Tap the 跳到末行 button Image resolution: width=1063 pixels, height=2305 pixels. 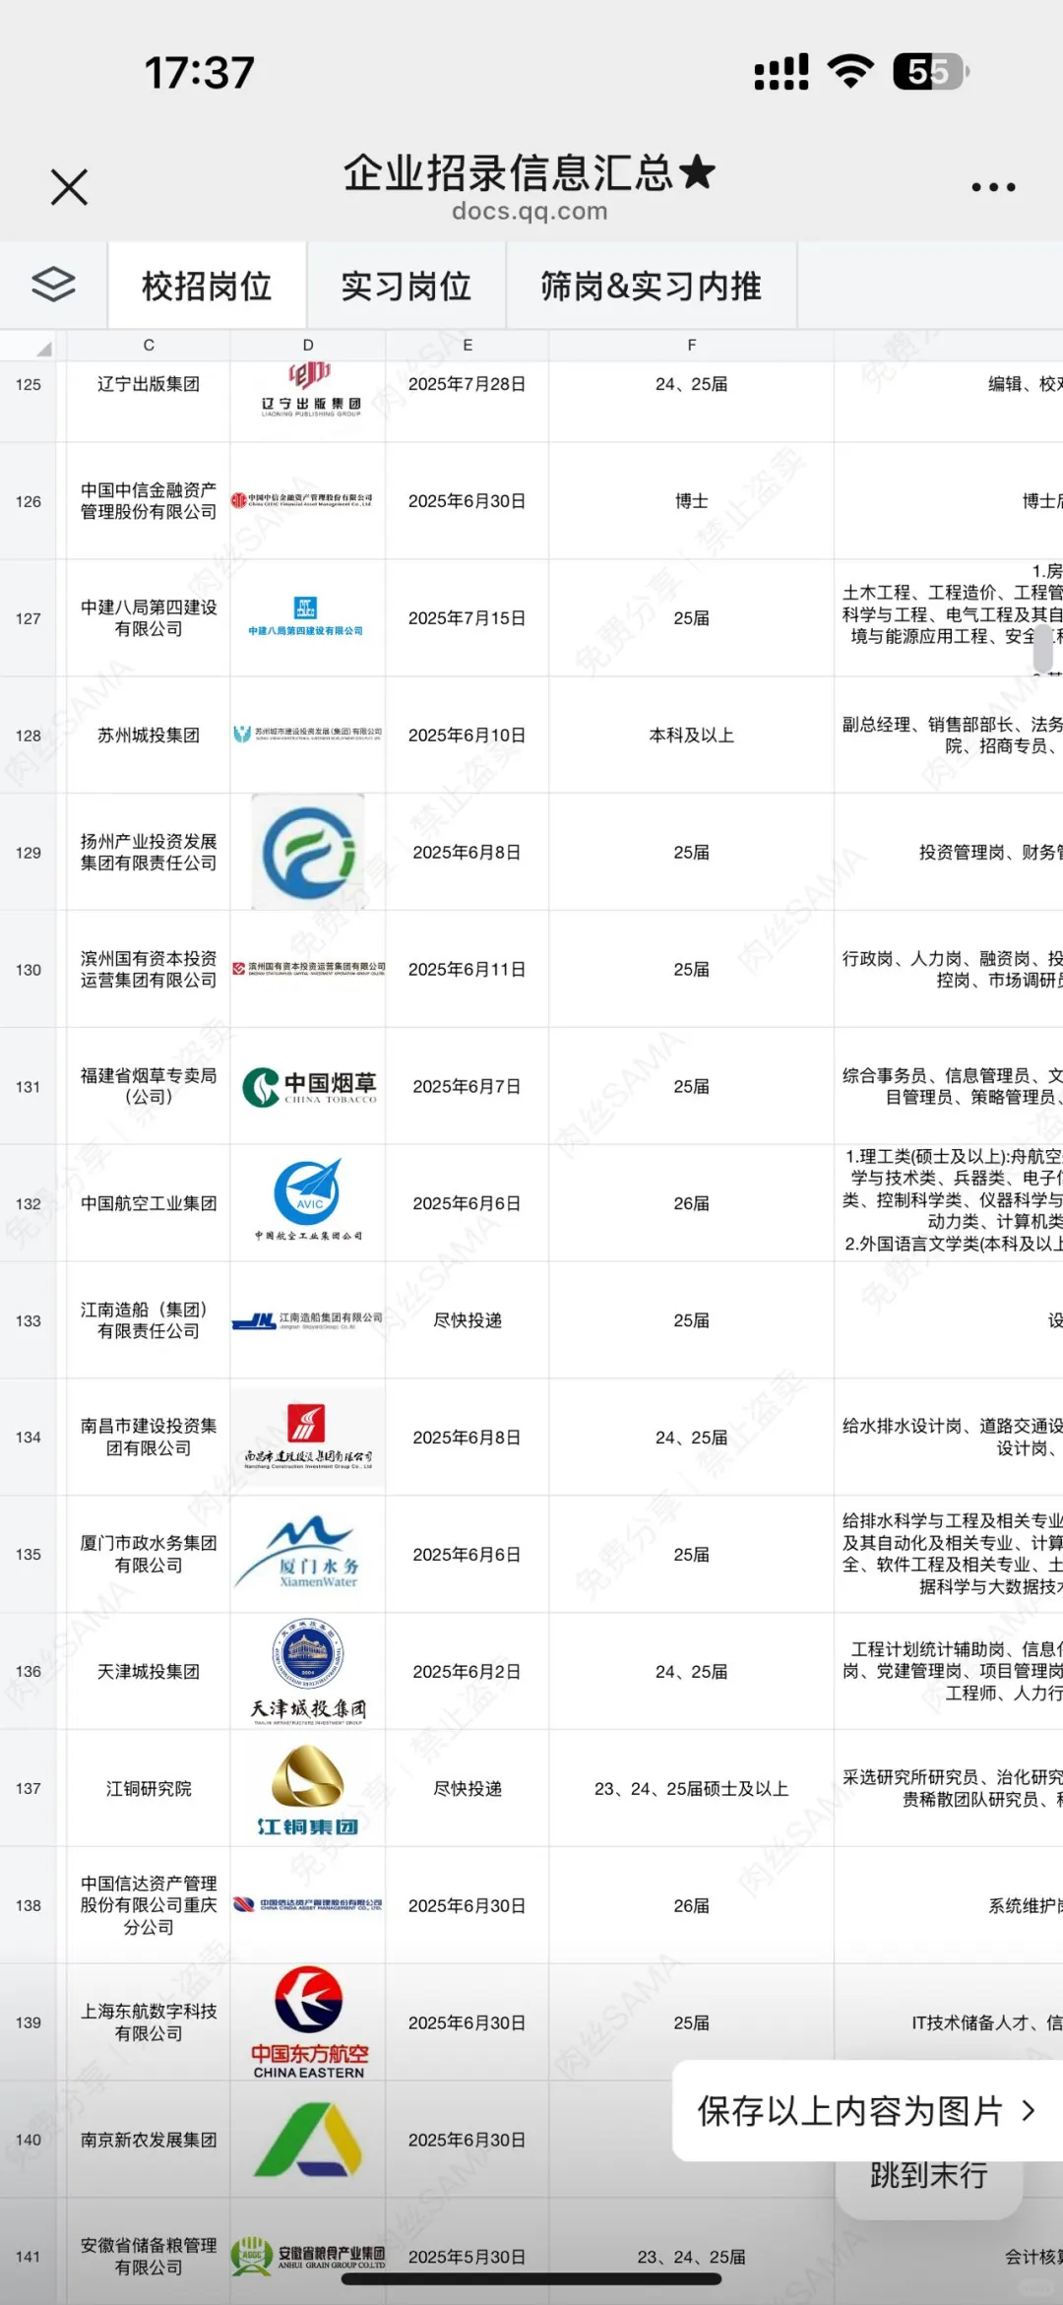click(x=929, y=2174)
